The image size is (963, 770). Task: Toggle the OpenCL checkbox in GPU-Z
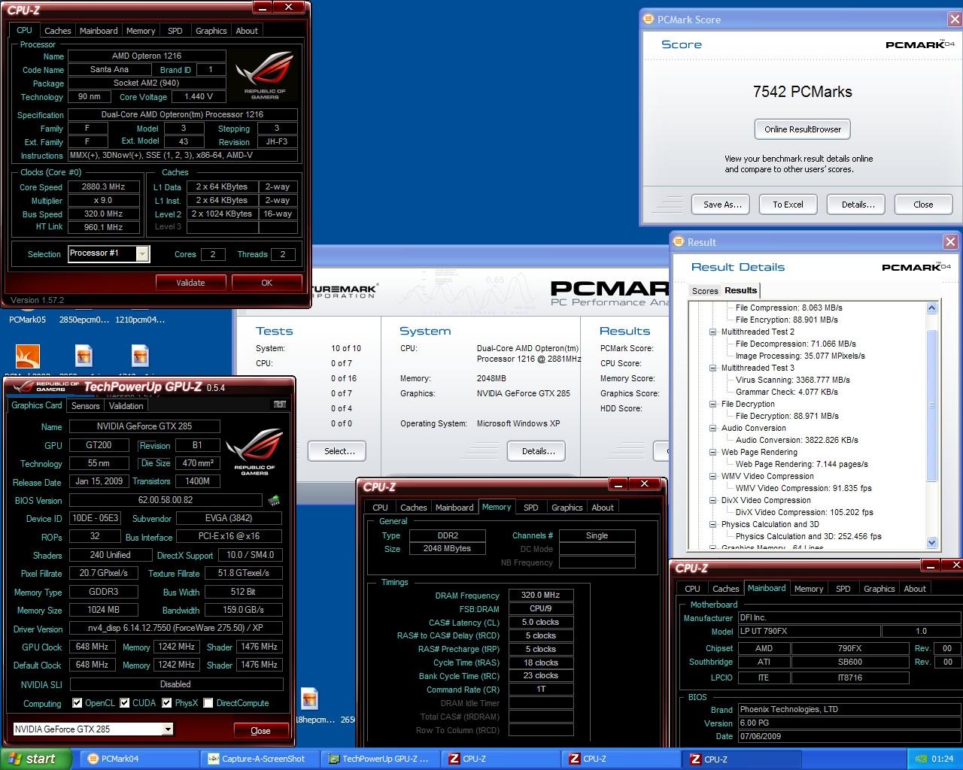77,703
